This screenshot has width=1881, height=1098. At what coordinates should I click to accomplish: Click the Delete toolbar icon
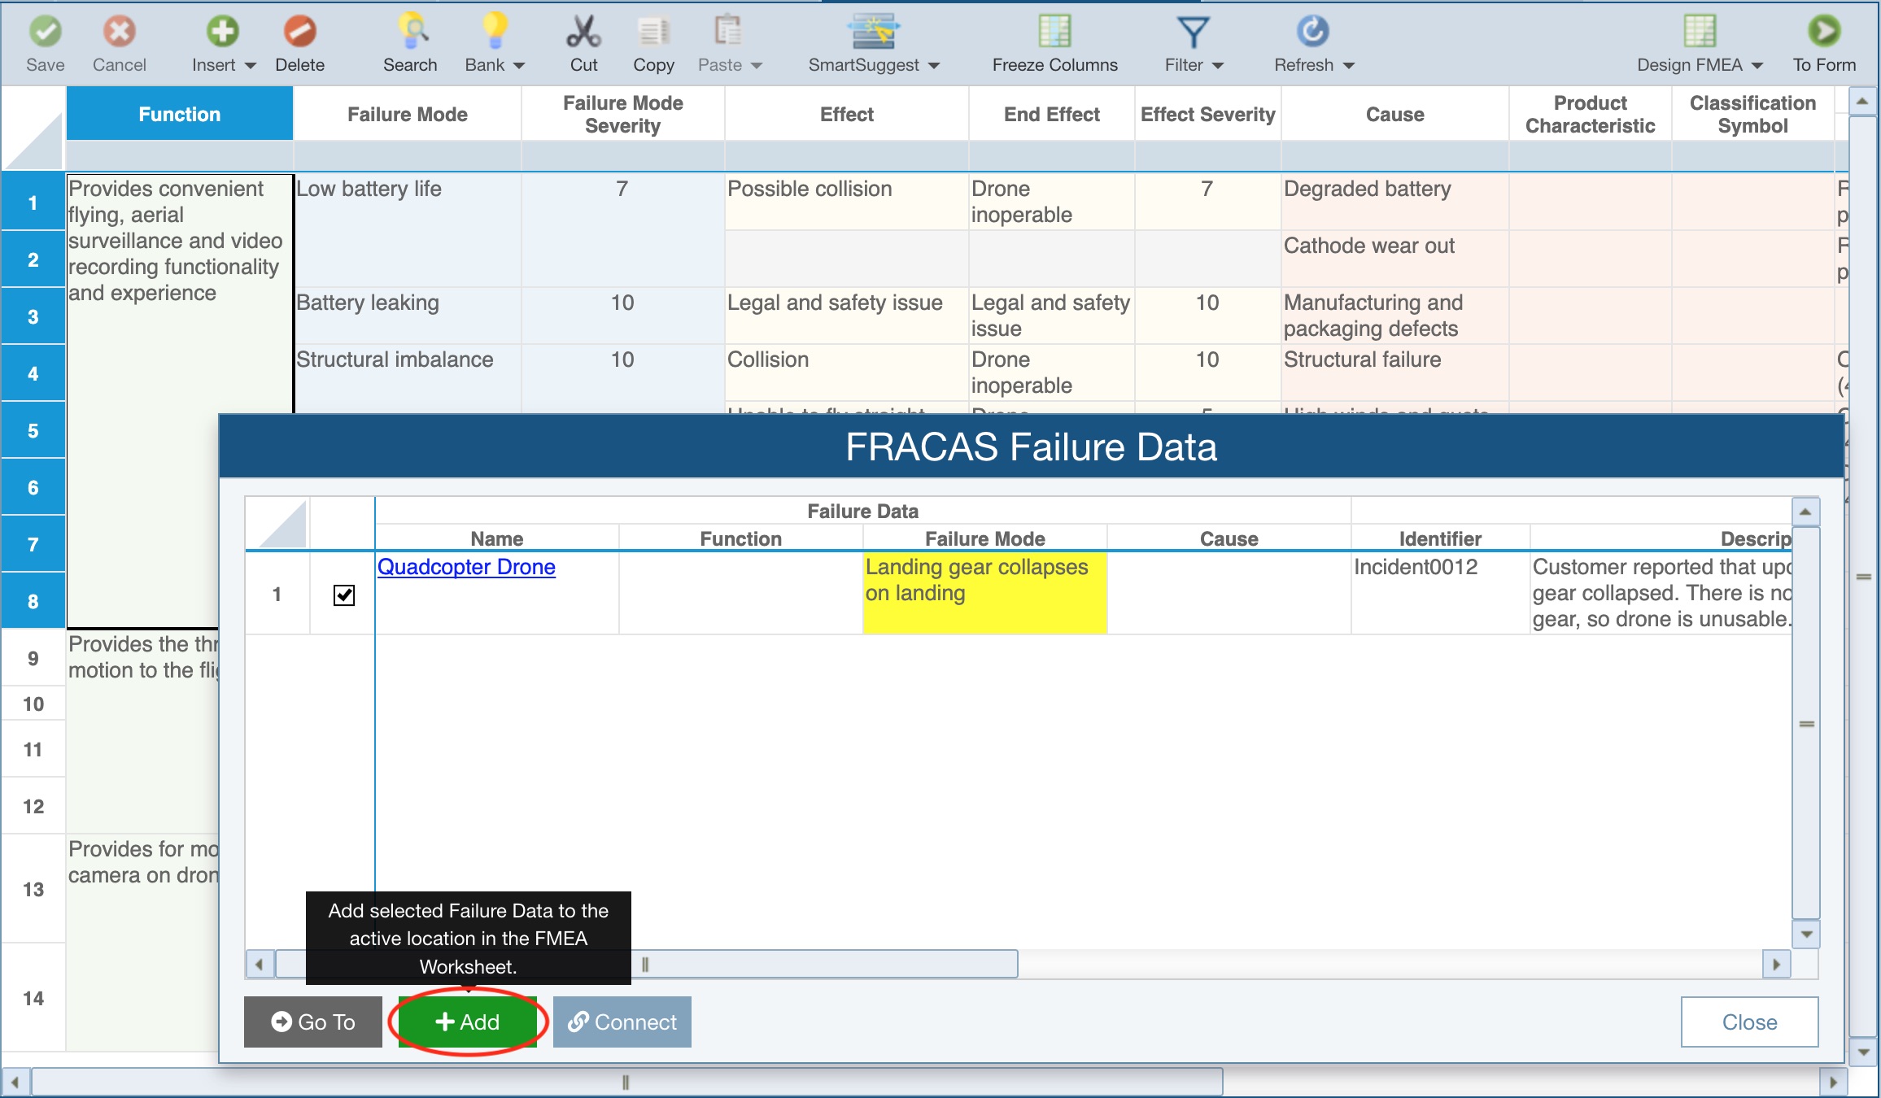click(299, 33)
